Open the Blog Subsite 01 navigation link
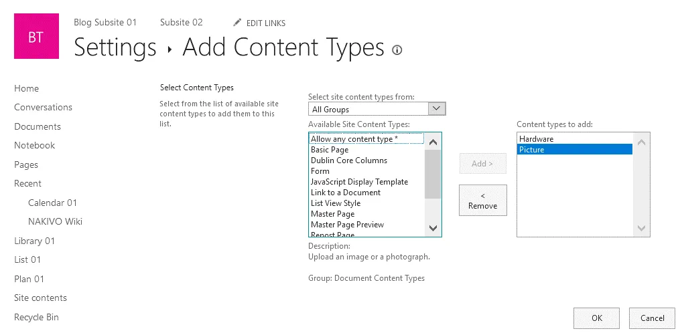The image size is (678, 333). (x=105, y=22)
